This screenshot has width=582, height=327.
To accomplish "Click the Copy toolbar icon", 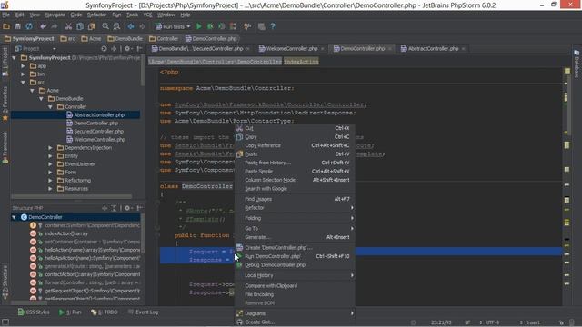I will 80,26.
